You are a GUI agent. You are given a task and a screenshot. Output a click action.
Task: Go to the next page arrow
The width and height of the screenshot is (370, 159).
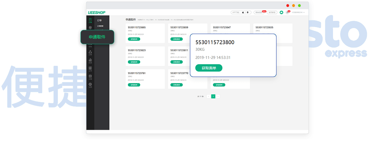(218, 96)
